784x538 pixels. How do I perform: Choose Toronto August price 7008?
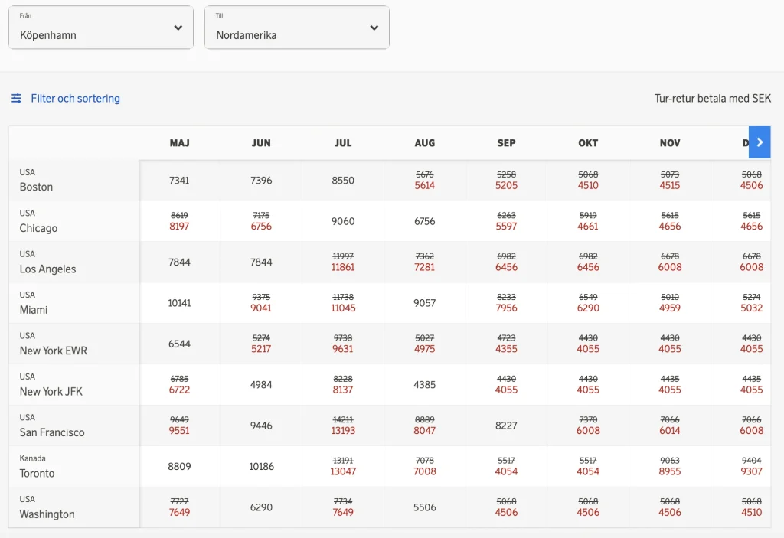424,471
